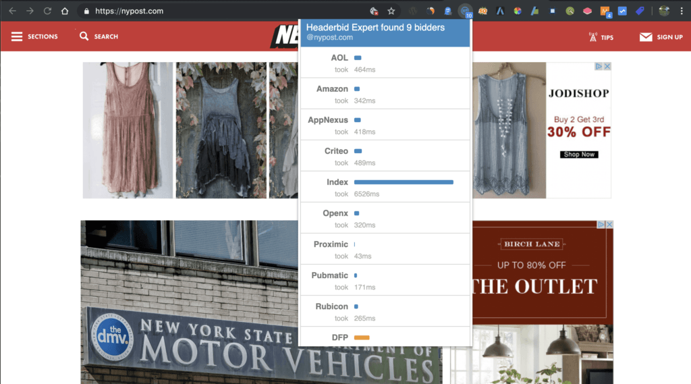Image resolution: width=691 pixels, height=384 pixels.
Task: Click the 320ms Openx timing value
Action: point(365,225)
